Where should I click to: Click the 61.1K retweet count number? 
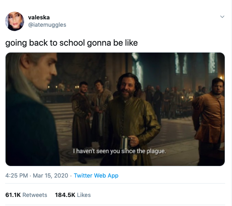click(13, 195)
